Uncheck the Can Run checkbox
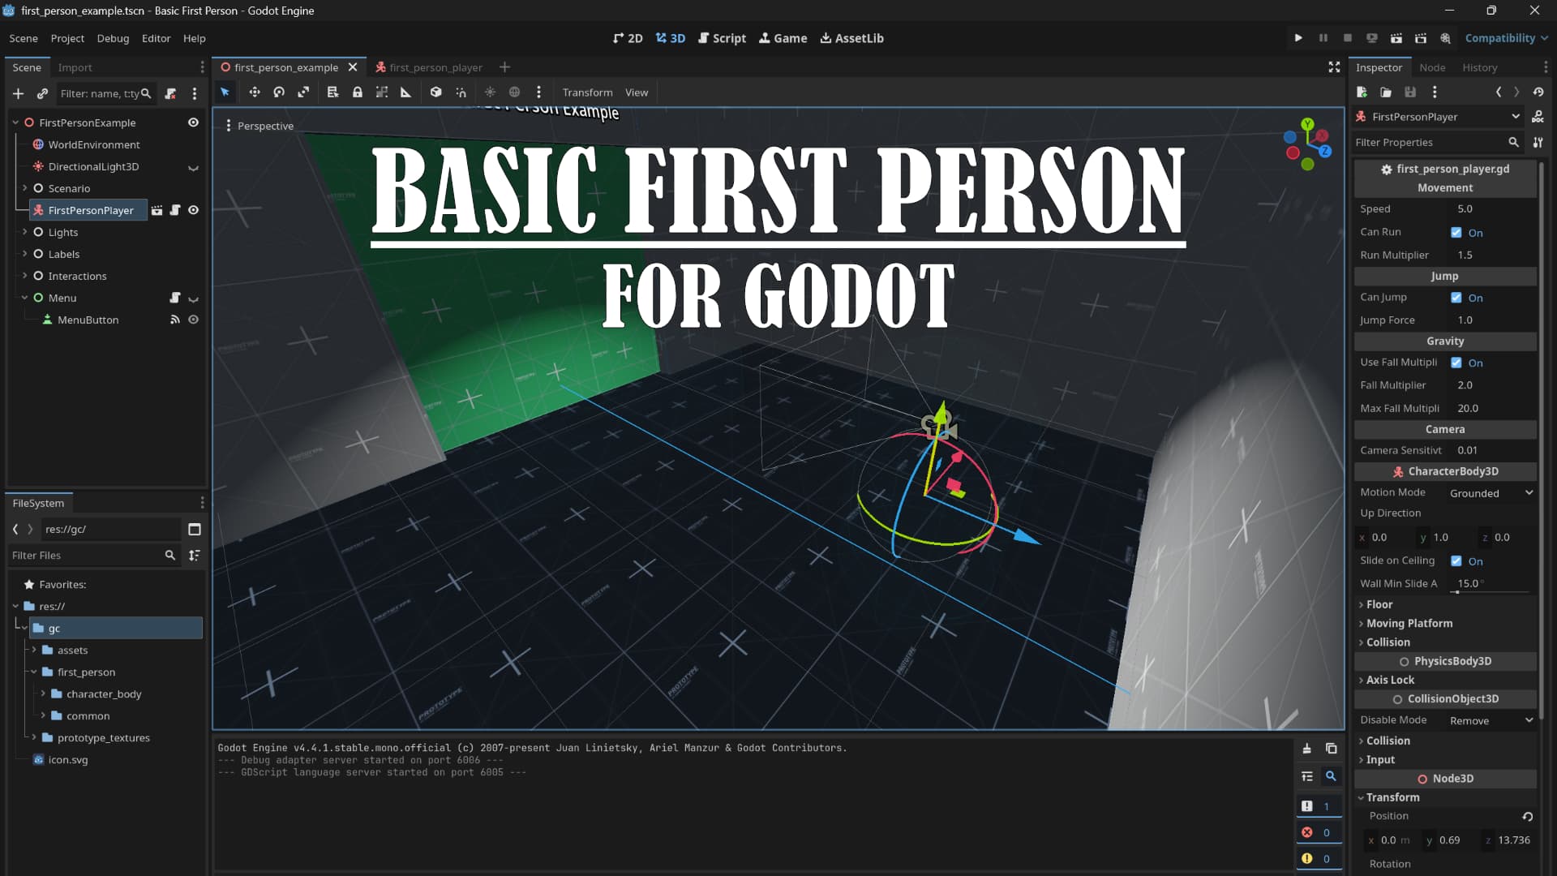 1456,233
